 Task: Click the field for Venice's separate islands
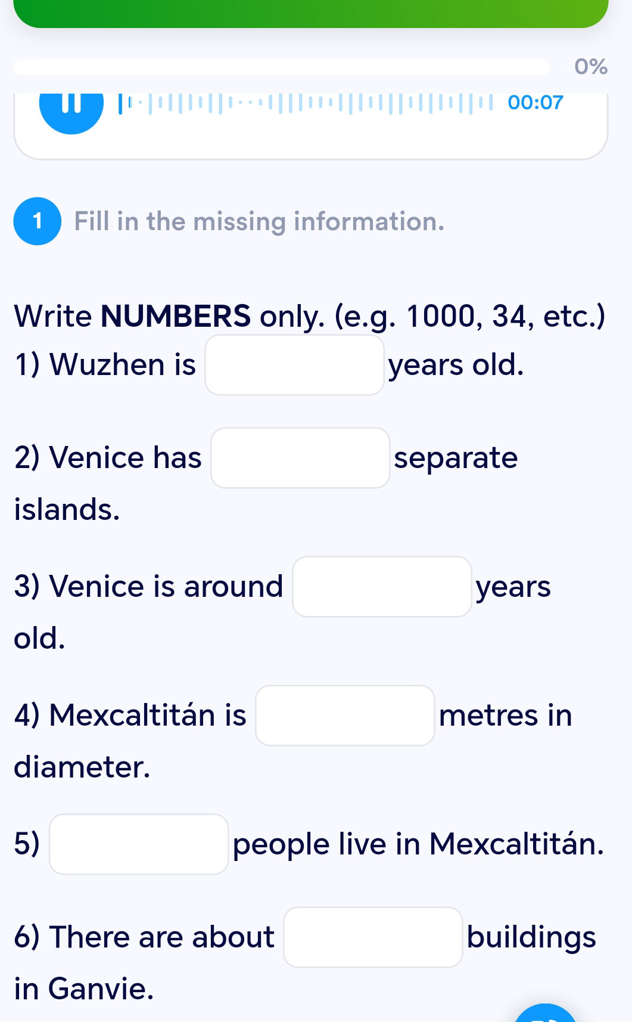(x=300, y=459)
